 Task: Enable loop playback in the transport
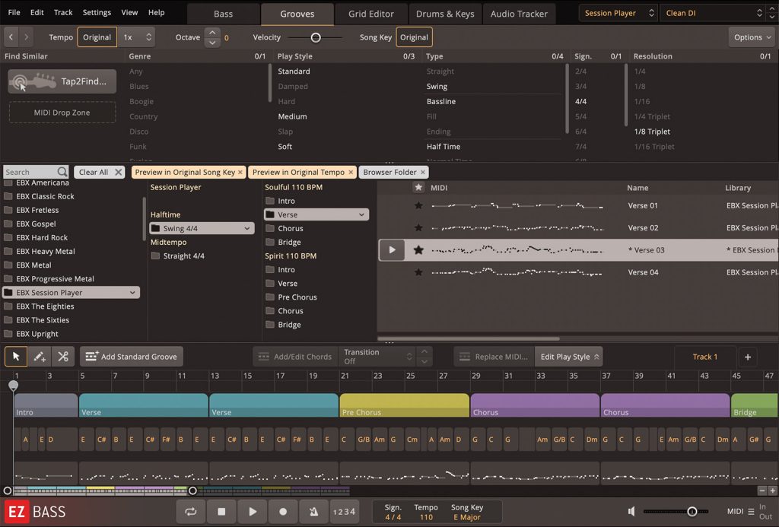point(190,511)
